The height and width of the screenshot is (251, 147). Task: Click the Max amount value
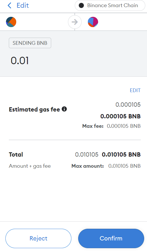125,166
